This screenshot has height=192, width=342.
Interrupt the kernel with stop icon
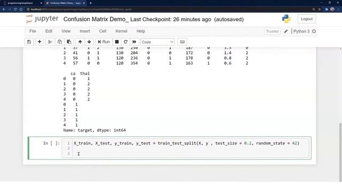[x=117, y=42]
